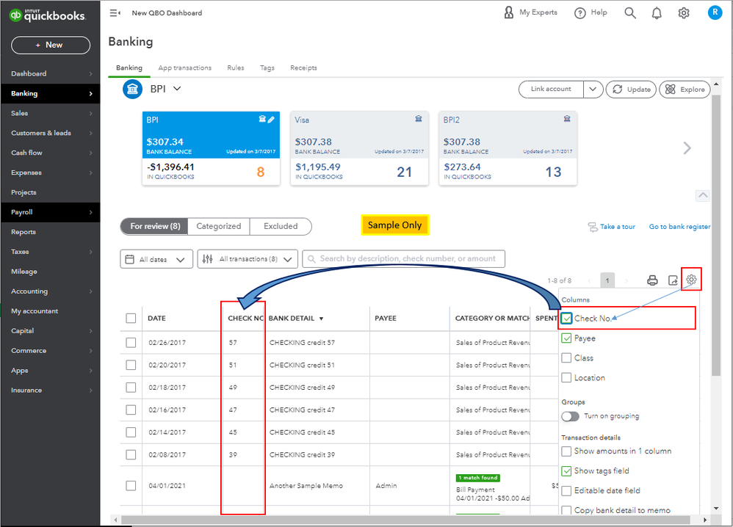Click the transaction search field

(404, 259)
